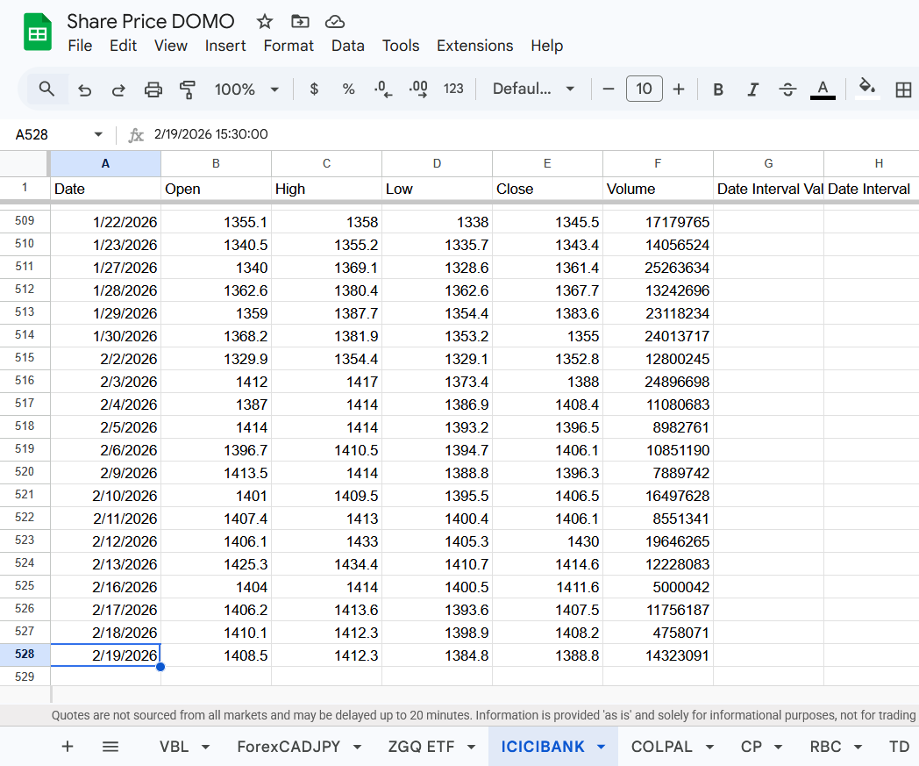Open the COLPAL tab dropdown arrow
This screenshot has width=919, height=766.
(x=709, y=747)
